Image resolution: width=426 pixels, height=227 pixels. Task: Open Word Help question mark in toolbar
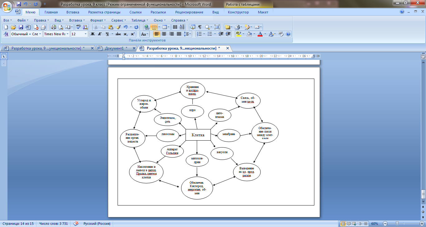click(288, 34)
